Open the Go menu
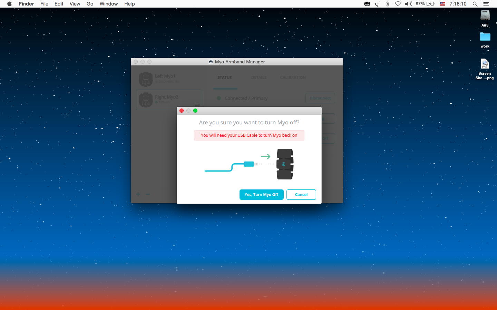 pos(90,4)
